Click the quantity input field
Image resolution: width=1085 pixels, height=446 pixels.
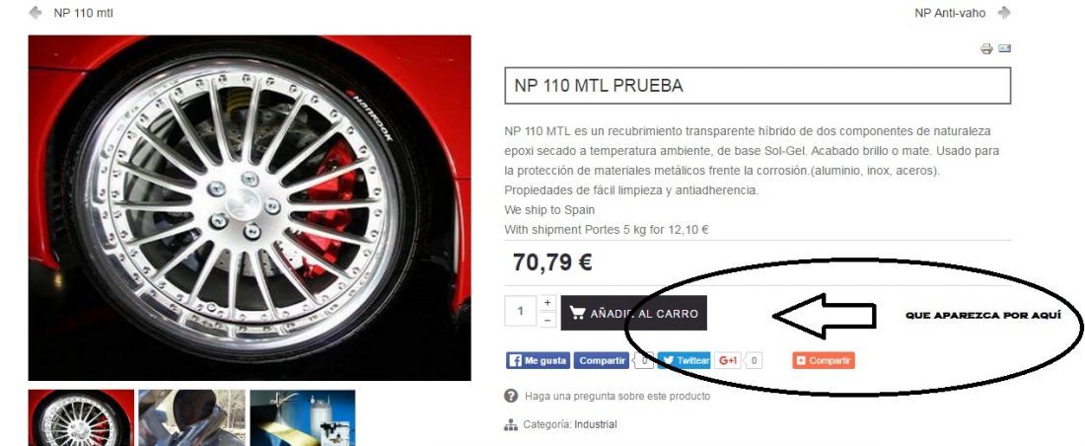pos(521,312)
